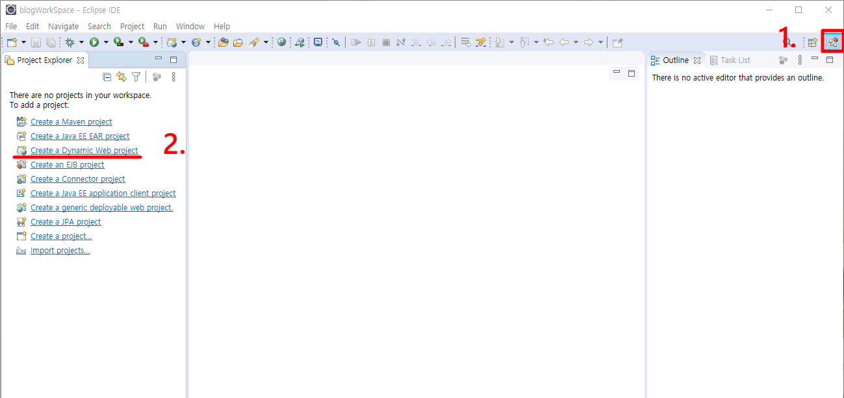Viewport: 844px width, 398px height.
Task: Click Create a Maven project link
Action: click(x=71, y=121)
